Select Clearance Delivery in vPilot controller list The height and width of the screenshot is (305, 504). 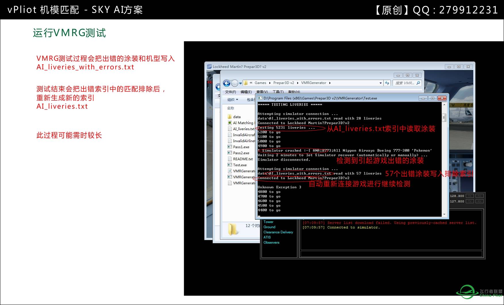coord(278,232)
